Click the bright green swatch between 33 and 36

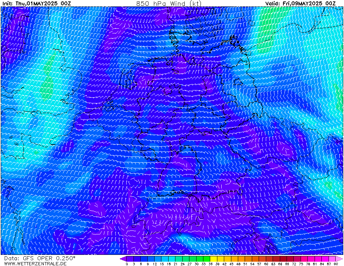point(207,259)
